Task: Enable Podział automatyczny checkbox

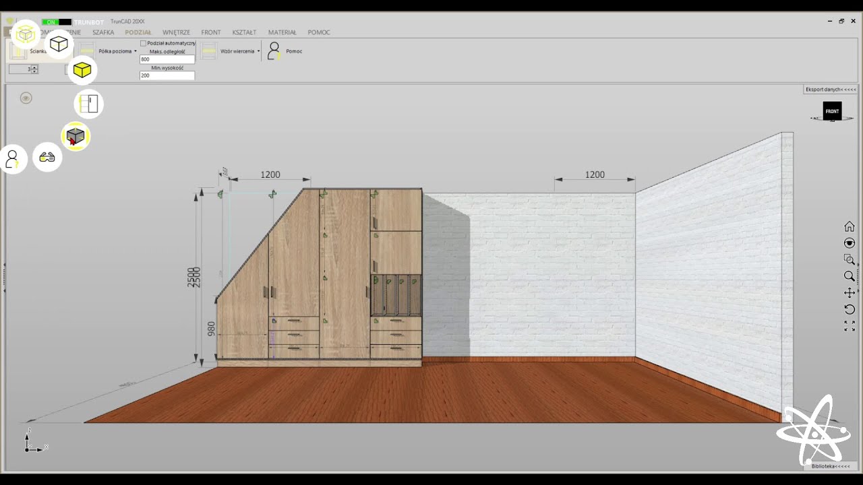Action: point(143,43)
